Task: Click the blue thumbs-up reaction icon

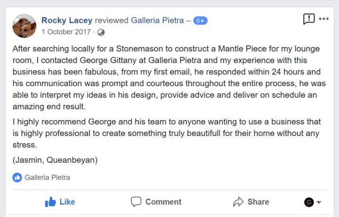Action: click(17, 177)
